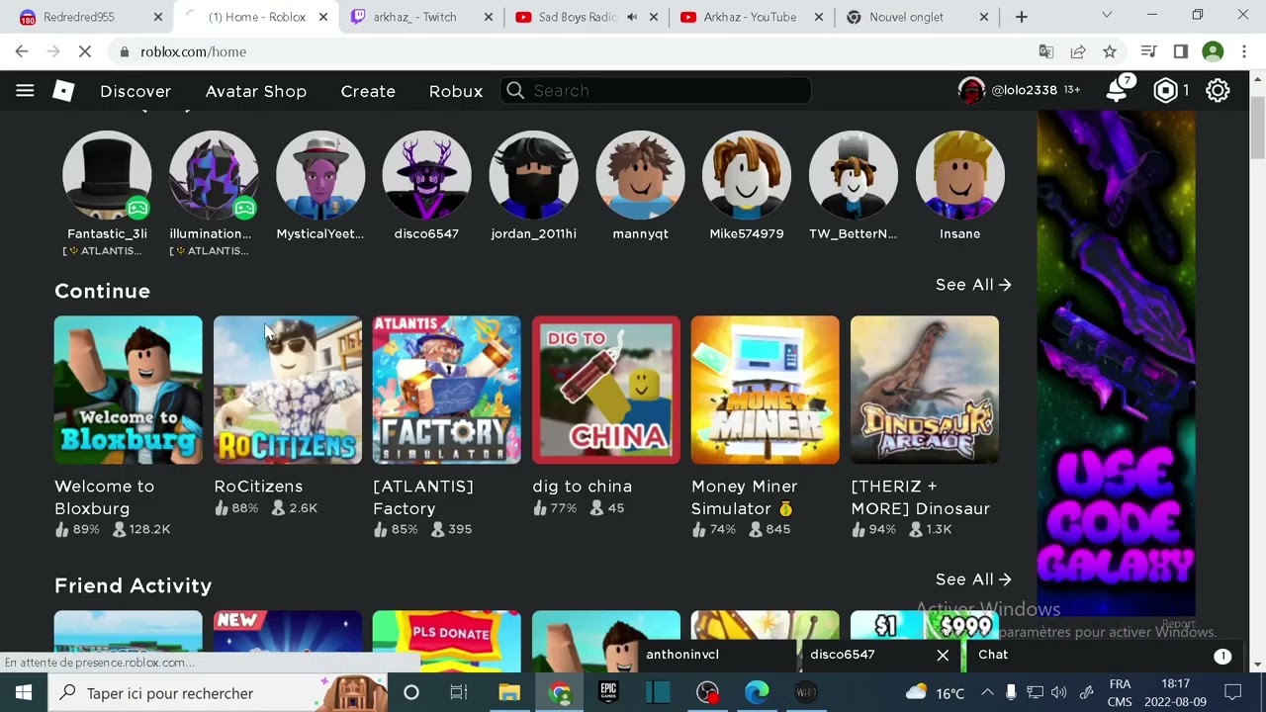
Task: Open Cortana circle on taskbar
Action: pyautogui.click(x=410, y=693)
